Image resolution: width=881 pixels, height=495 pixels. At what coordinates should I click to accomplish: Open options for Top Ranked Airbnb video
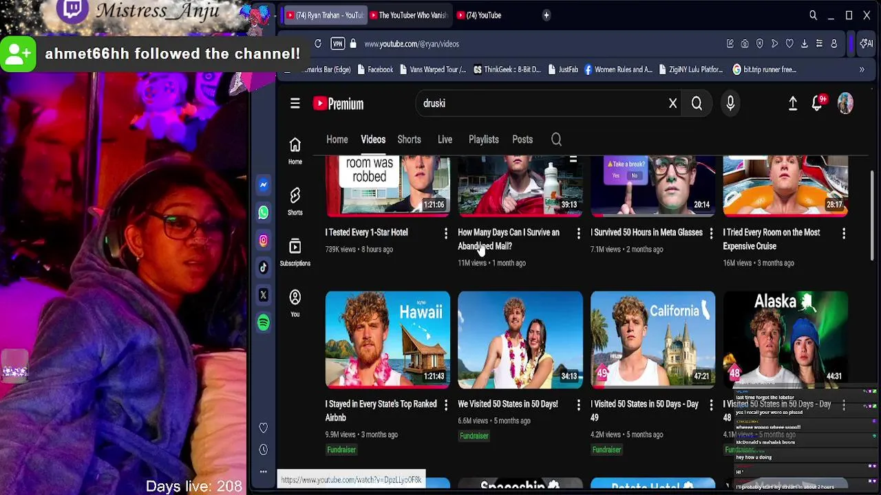tap(445, 406)
